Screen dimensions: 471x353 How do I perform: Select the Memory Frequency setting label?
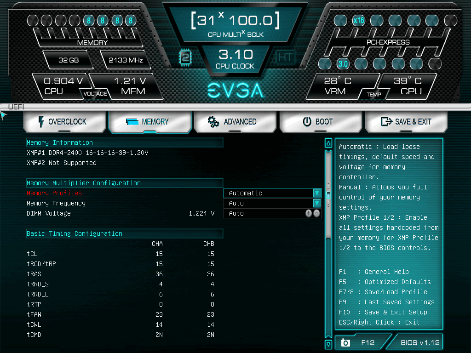point(56,203)
